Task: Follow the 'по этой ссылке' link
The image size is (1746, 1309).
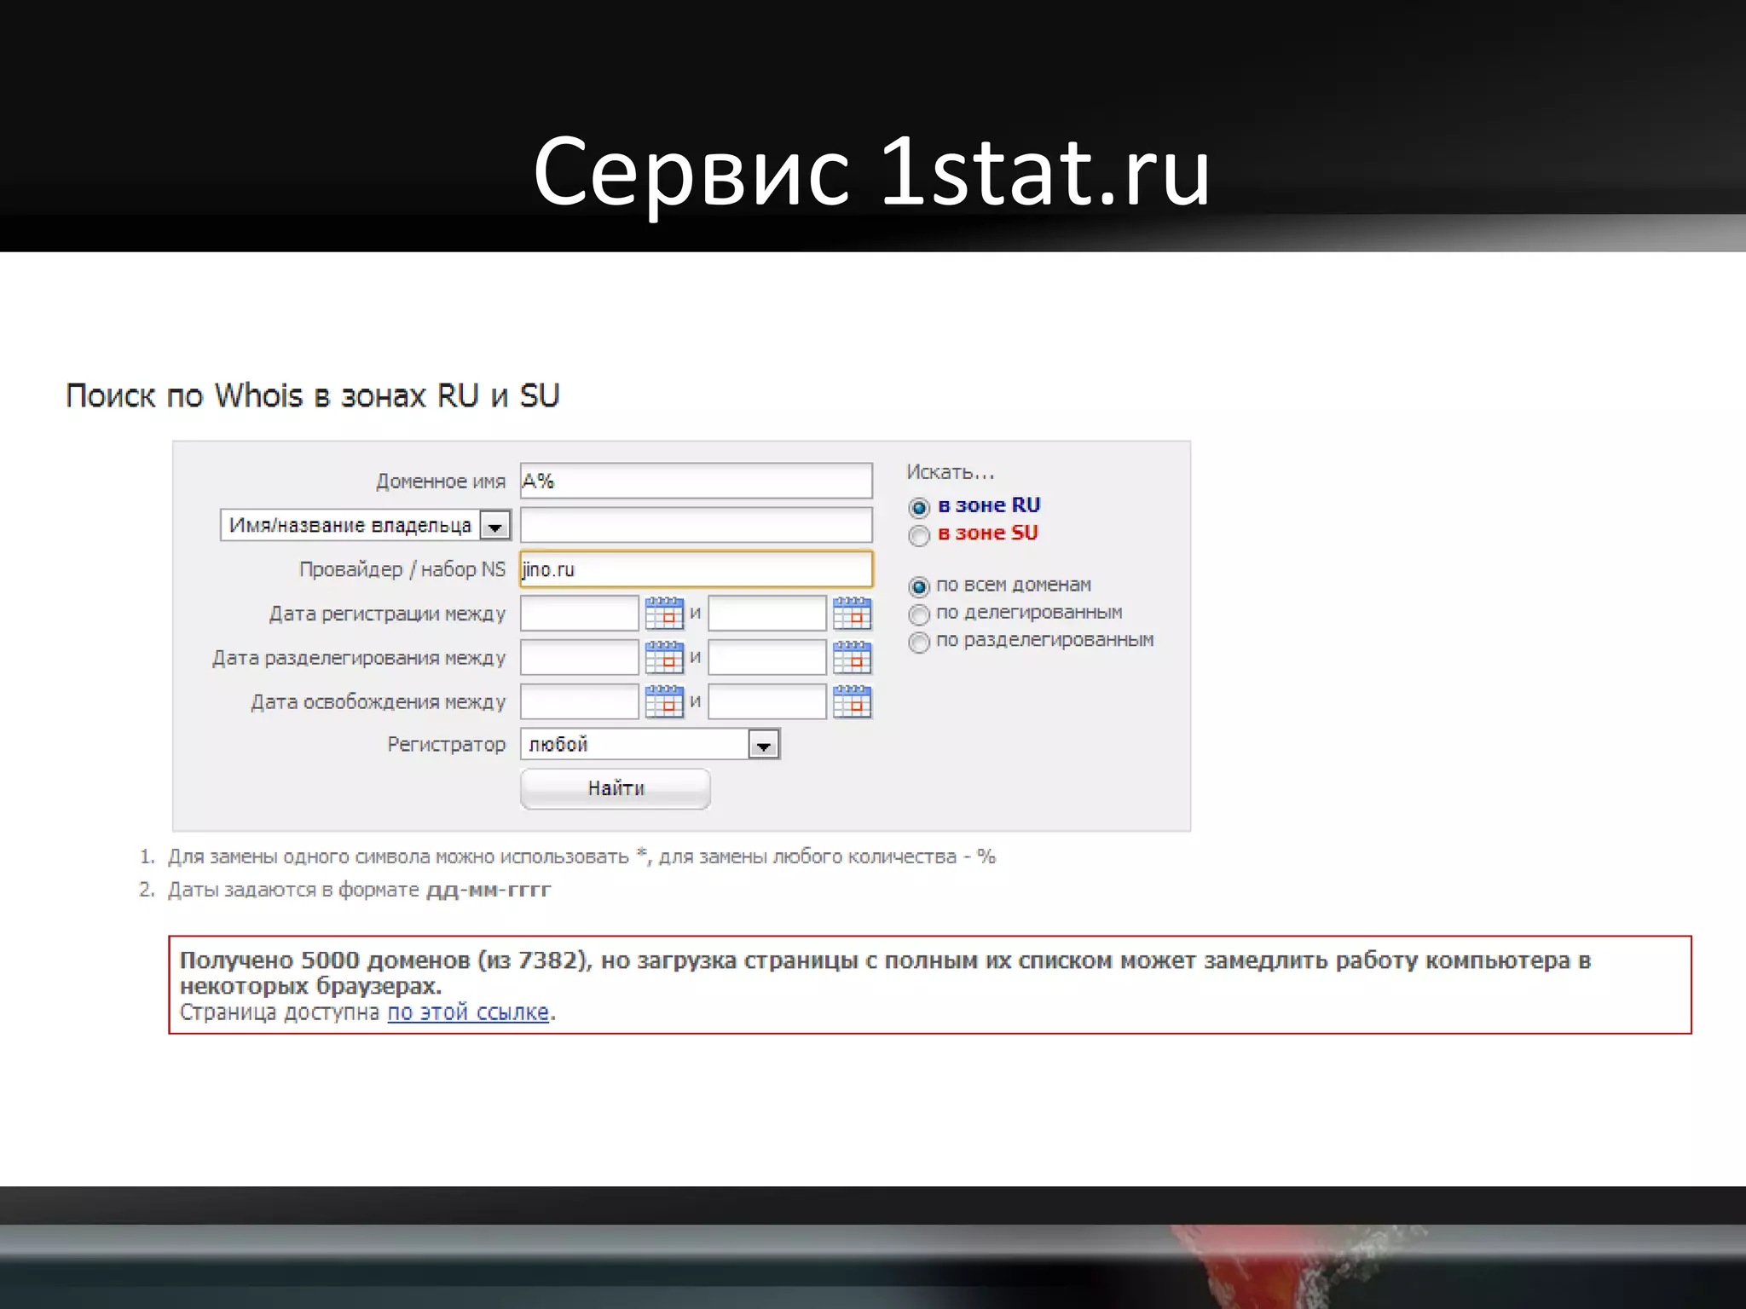Action: pyautogui.click(x=468, y=1012)
